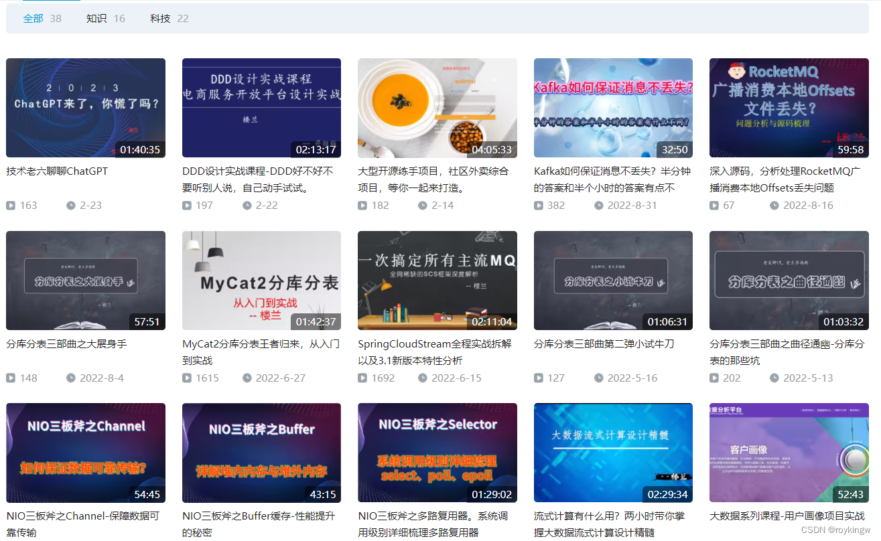Open the MyCat2分库分表 thumbnail

(x=261, y=281)
